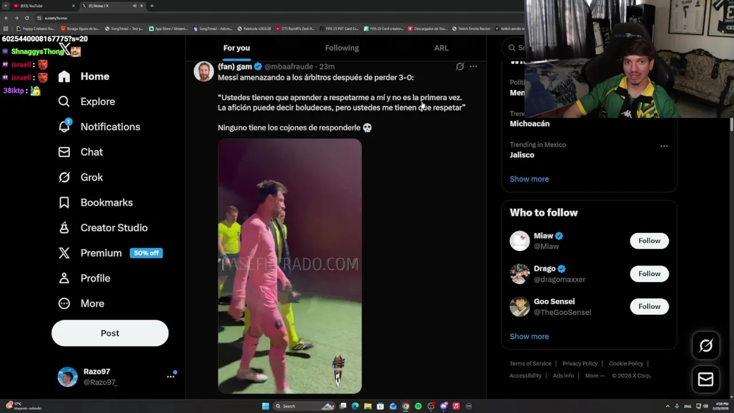This screenshot has height=413, width=734.
Task: Open the Home item in X sidebar
Action: click(x=84, y=76)
